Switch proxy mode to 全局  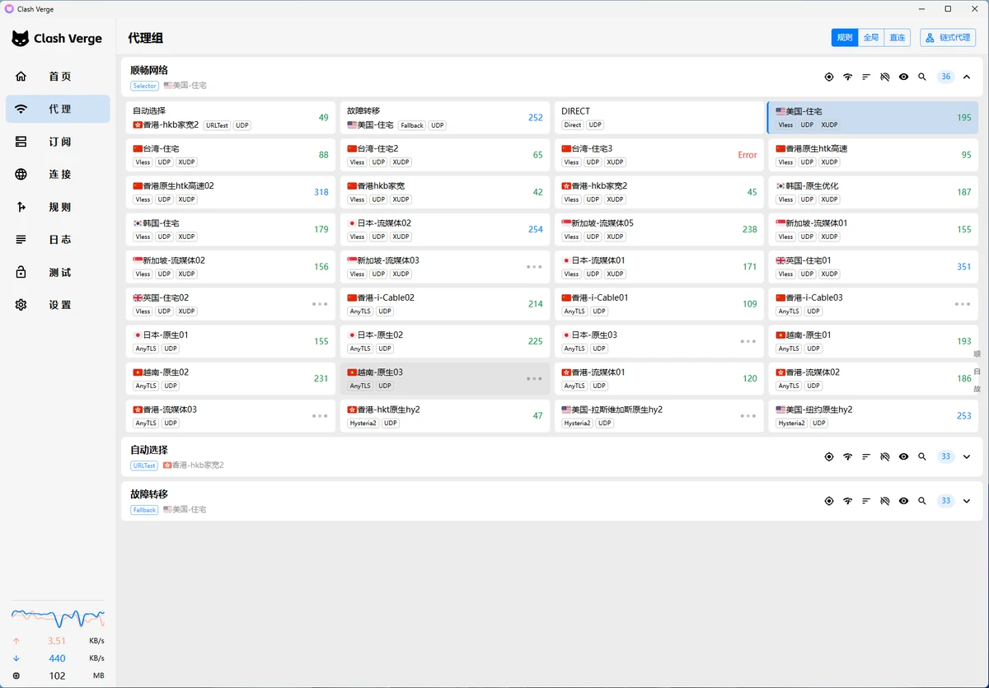coord(871,38)
